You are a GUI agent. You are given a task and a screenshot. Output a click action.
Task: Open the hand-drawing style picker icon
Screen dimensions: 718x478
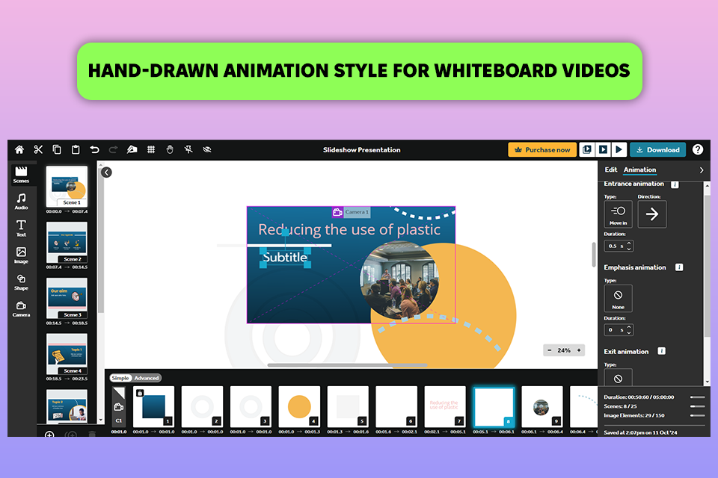132,149
